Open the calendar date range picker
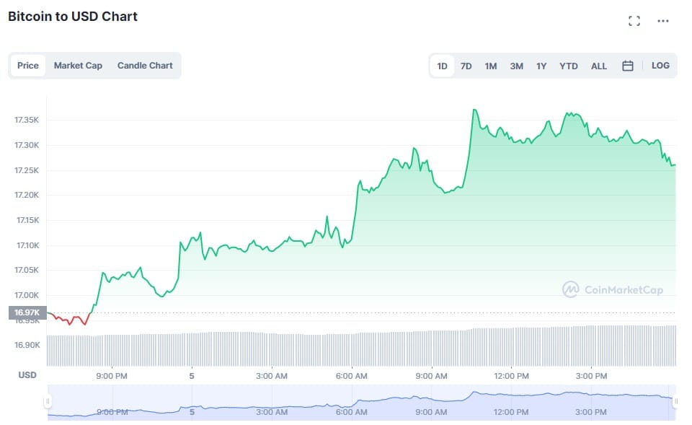Image resolution: width=692 pixels, height=425 pixels. pos(628,66)
